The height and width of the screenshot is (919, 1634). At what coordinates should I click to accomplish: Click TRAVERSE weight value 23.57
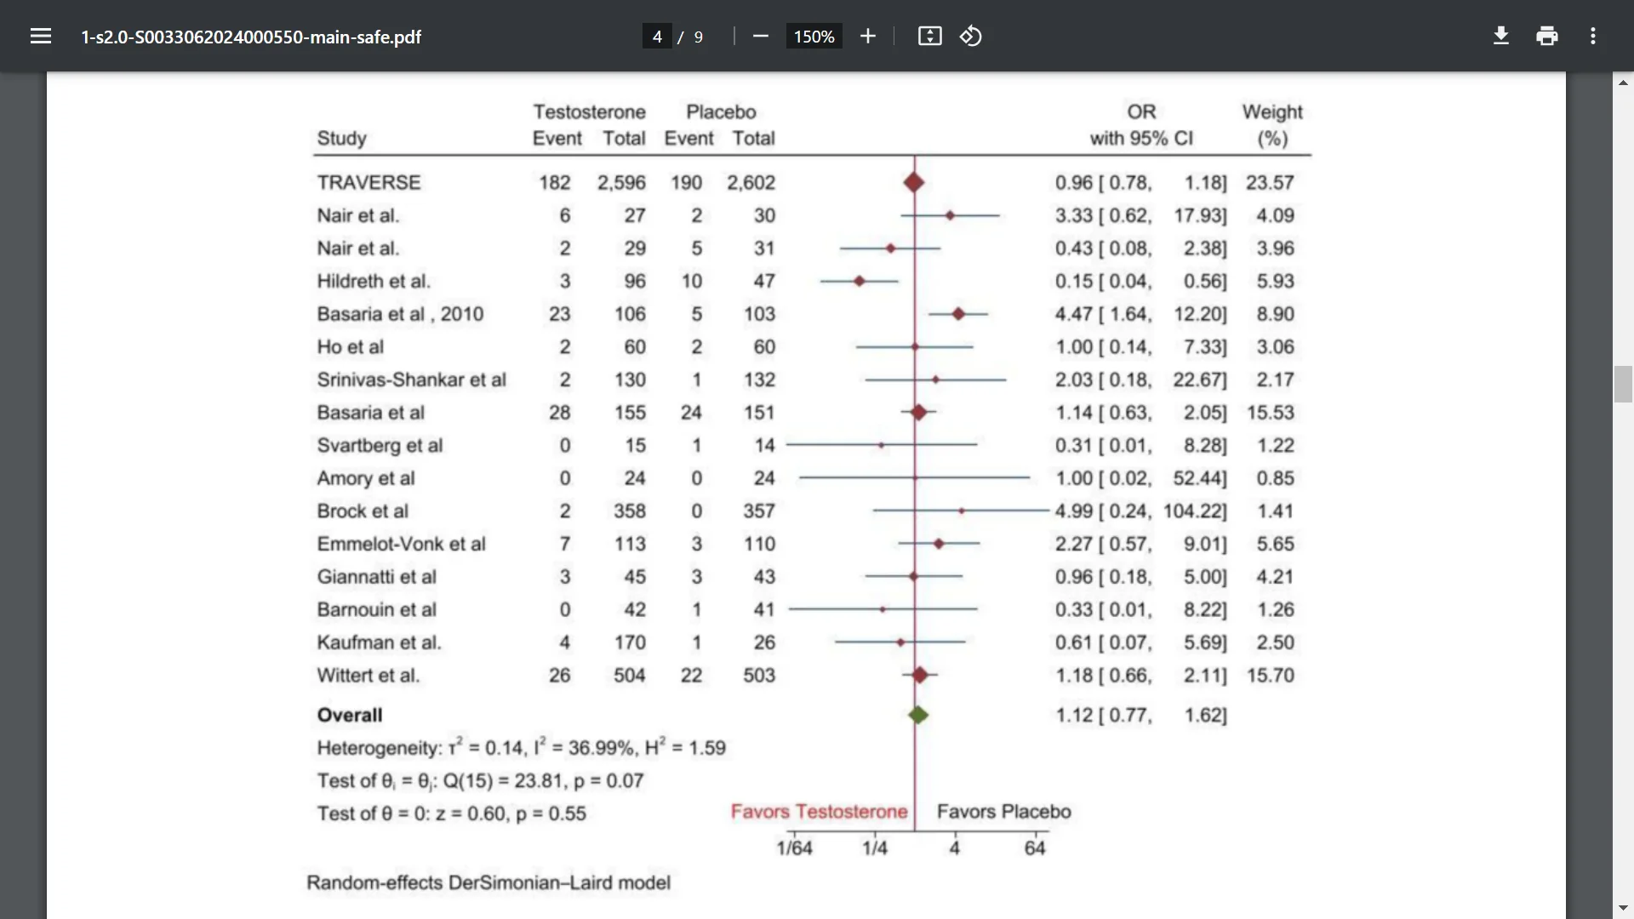[1270, 183]
